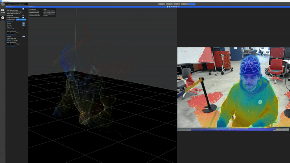Image resolution: width=290 pixels, height=163 pixels.
Task: Click the Camera Param Export button
Action: pyautogui.click(x=24, y=20)
